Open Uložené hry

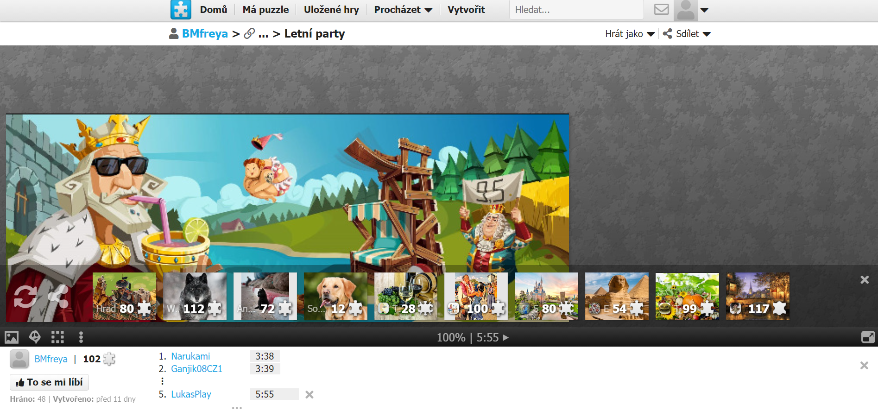click(x=331, y=10)
